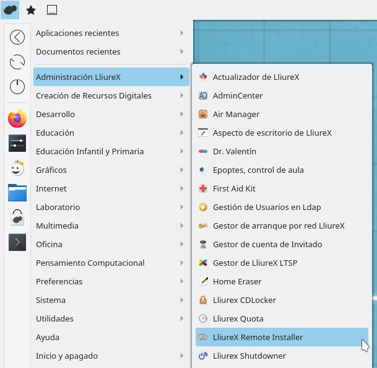The image size is (377, 368).
Task: Click the favorites star icon in top bar
Action: click(x=30, y=10)
